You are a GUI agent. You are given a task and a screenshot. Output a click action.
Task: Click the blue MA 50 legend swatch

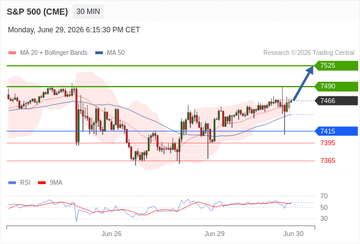pos(99,53)
